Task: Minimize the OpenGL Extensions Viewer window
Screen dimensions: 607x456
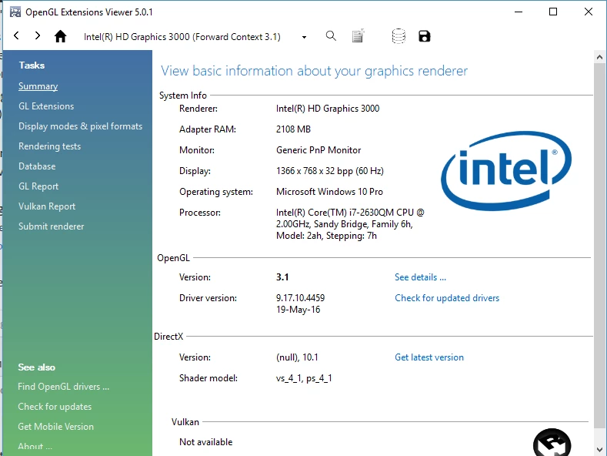Action: coord(519,12)
